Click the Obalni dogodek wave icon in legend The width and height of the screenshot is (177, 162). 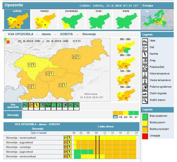tap(145, 94)
